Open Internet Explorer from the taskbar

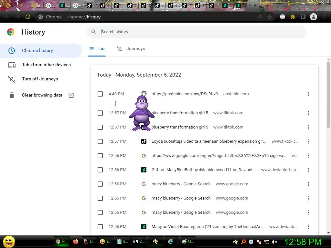(x=170, y=242)
